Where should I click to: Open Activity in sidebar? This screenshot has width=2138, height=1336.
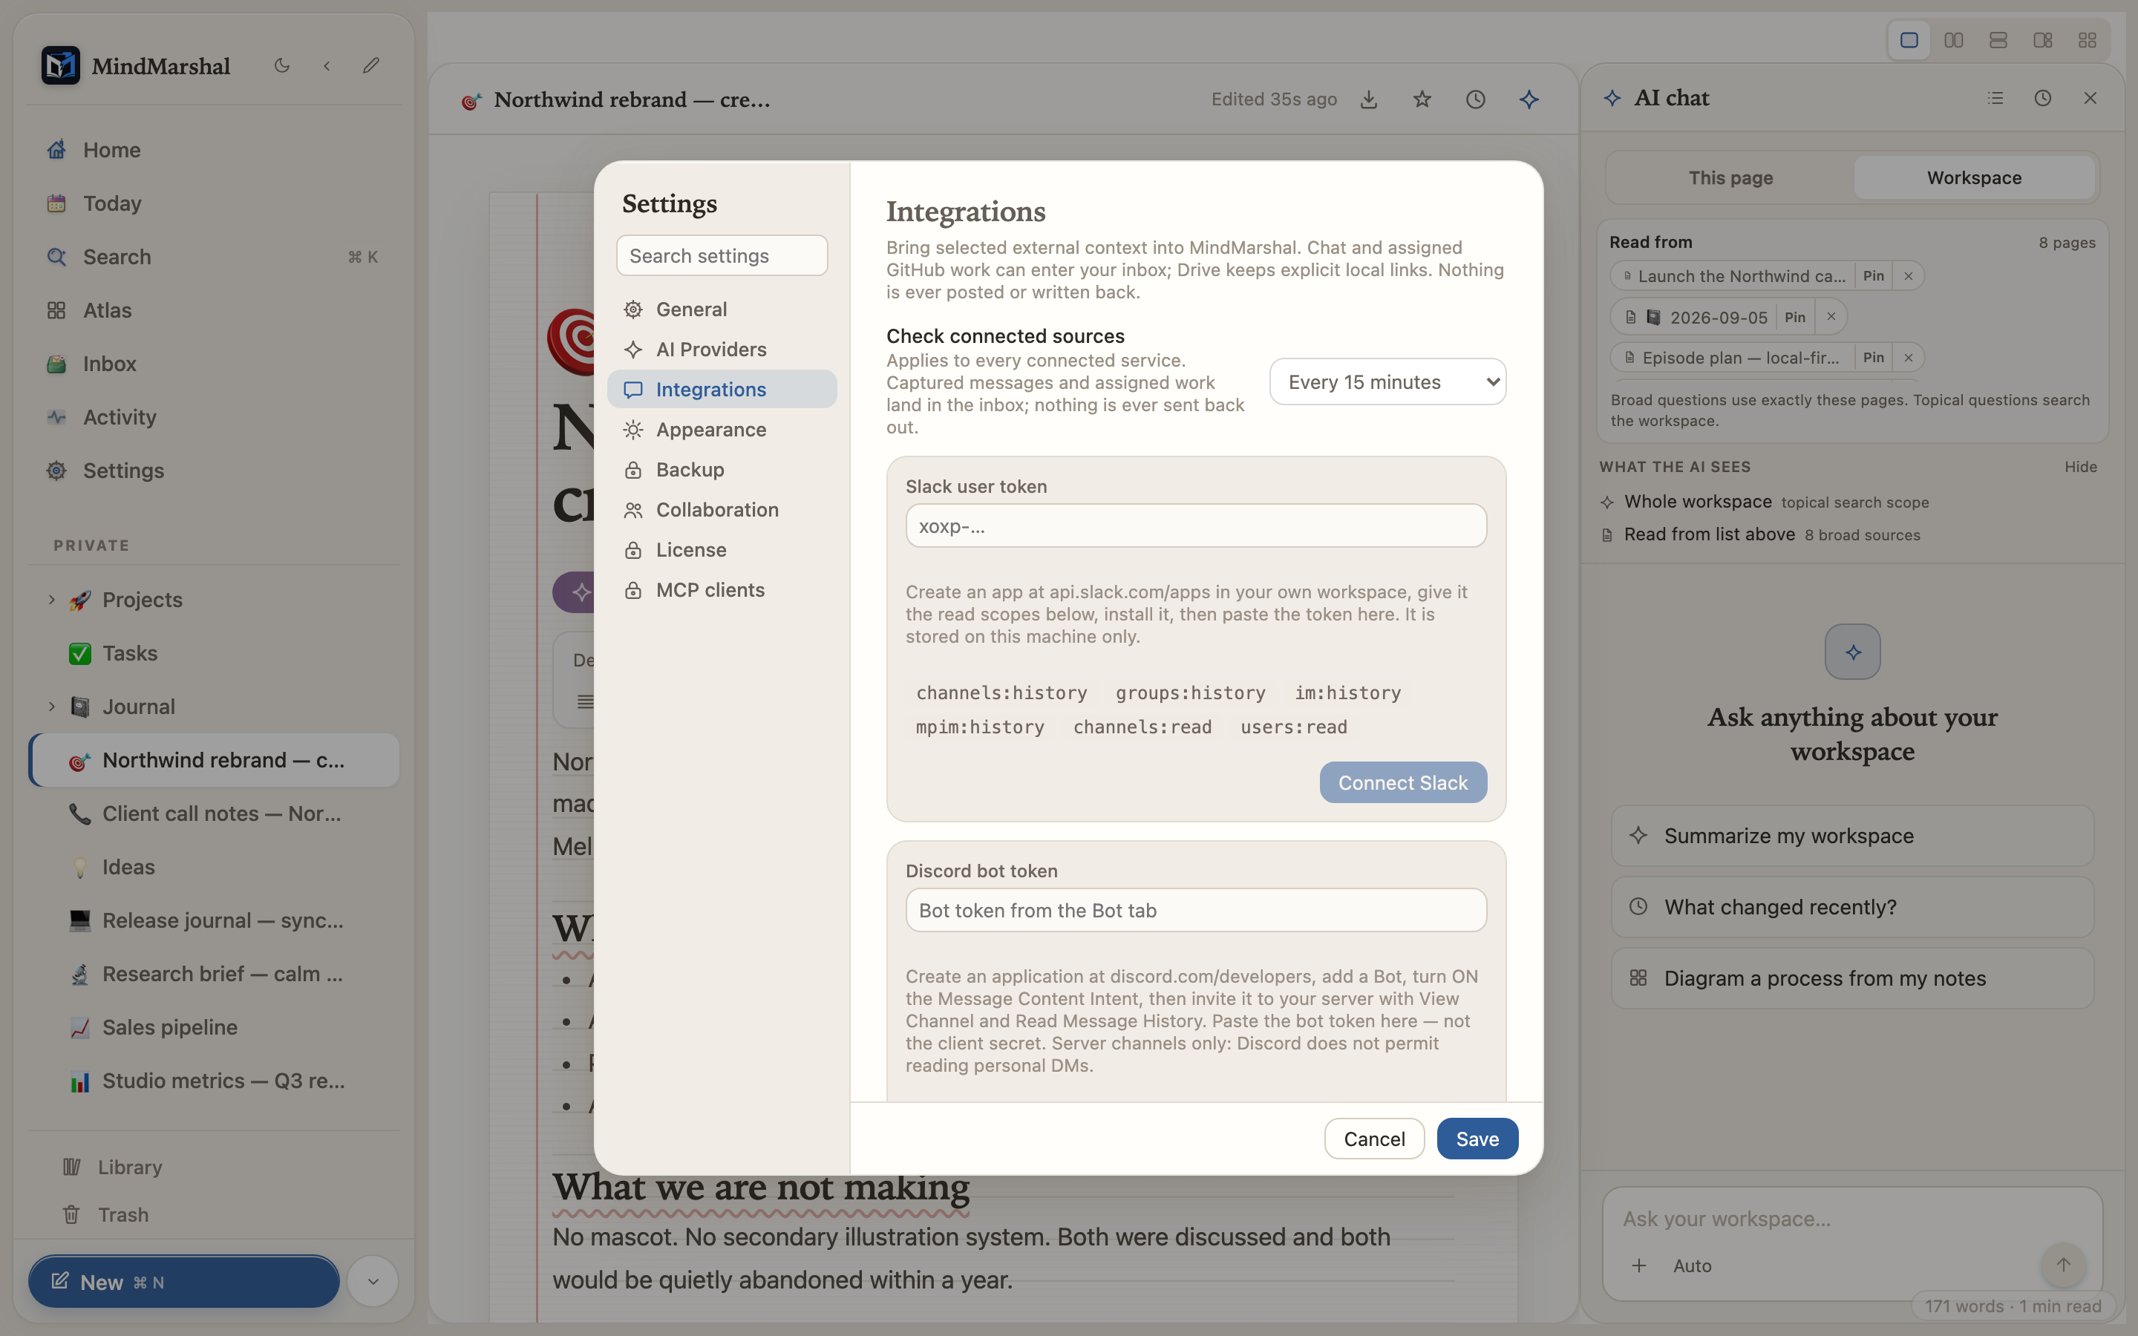pyautogui.click(x=214, y=417)
